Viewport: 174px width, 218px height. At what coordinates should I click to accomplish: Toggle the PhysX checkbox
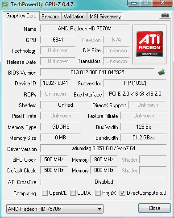(98, 193)
